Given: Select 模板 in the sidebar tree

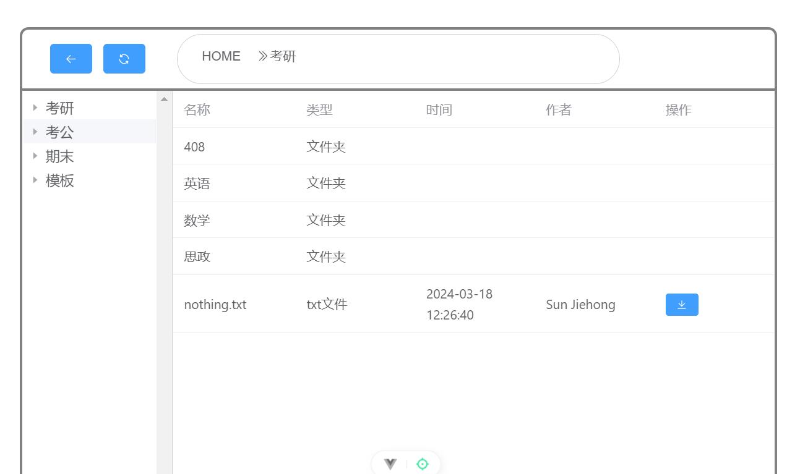Looking at the screenshot, I should click(60, 180).
